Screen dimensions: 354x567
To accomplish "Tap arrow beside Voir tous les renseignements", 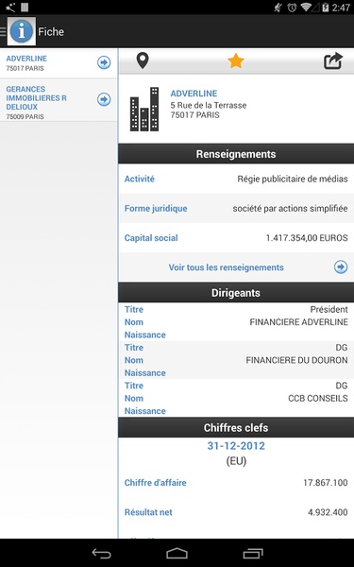I will tap(341, 267).
